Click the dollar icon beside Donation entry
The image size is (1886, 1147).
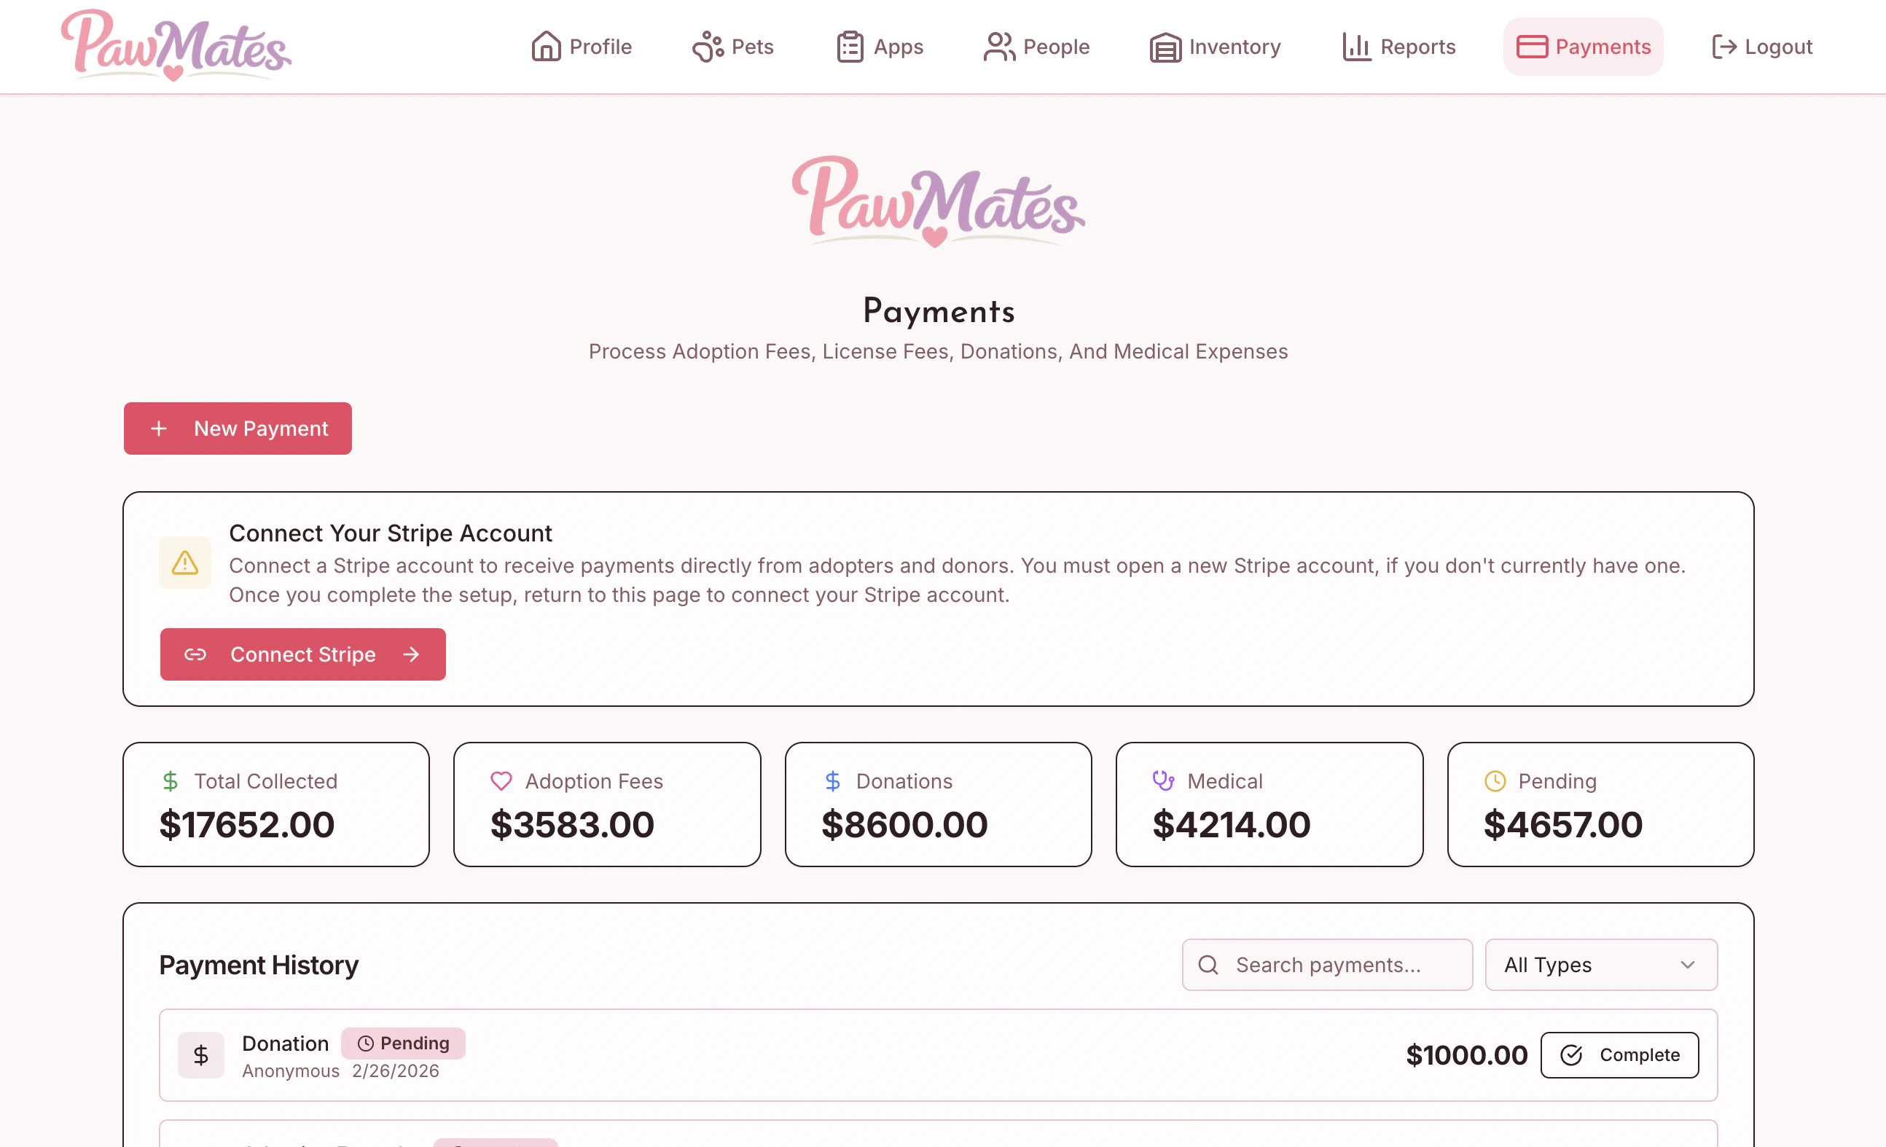pyautogui.click(x=200, y=1055)
